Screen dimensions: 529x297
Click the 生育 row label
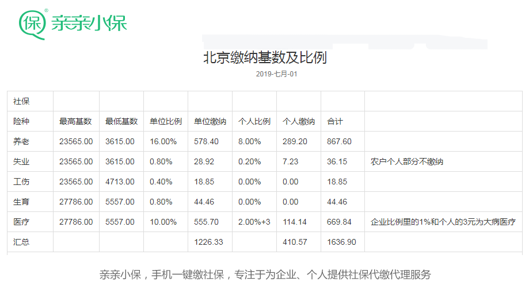[21, 202]
